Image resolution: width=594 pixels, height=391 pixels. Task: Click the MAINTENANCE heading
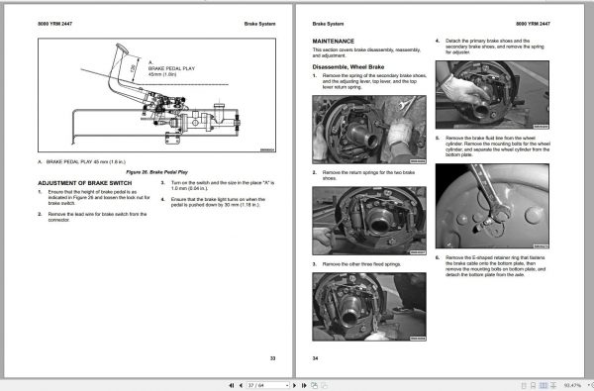pyautogui.click(x=334, y=41)
